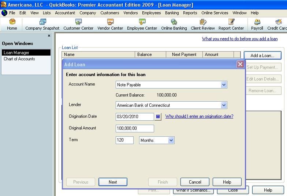Open the View menu
Viewport: 287px width, 196px height.
[34, 13]
